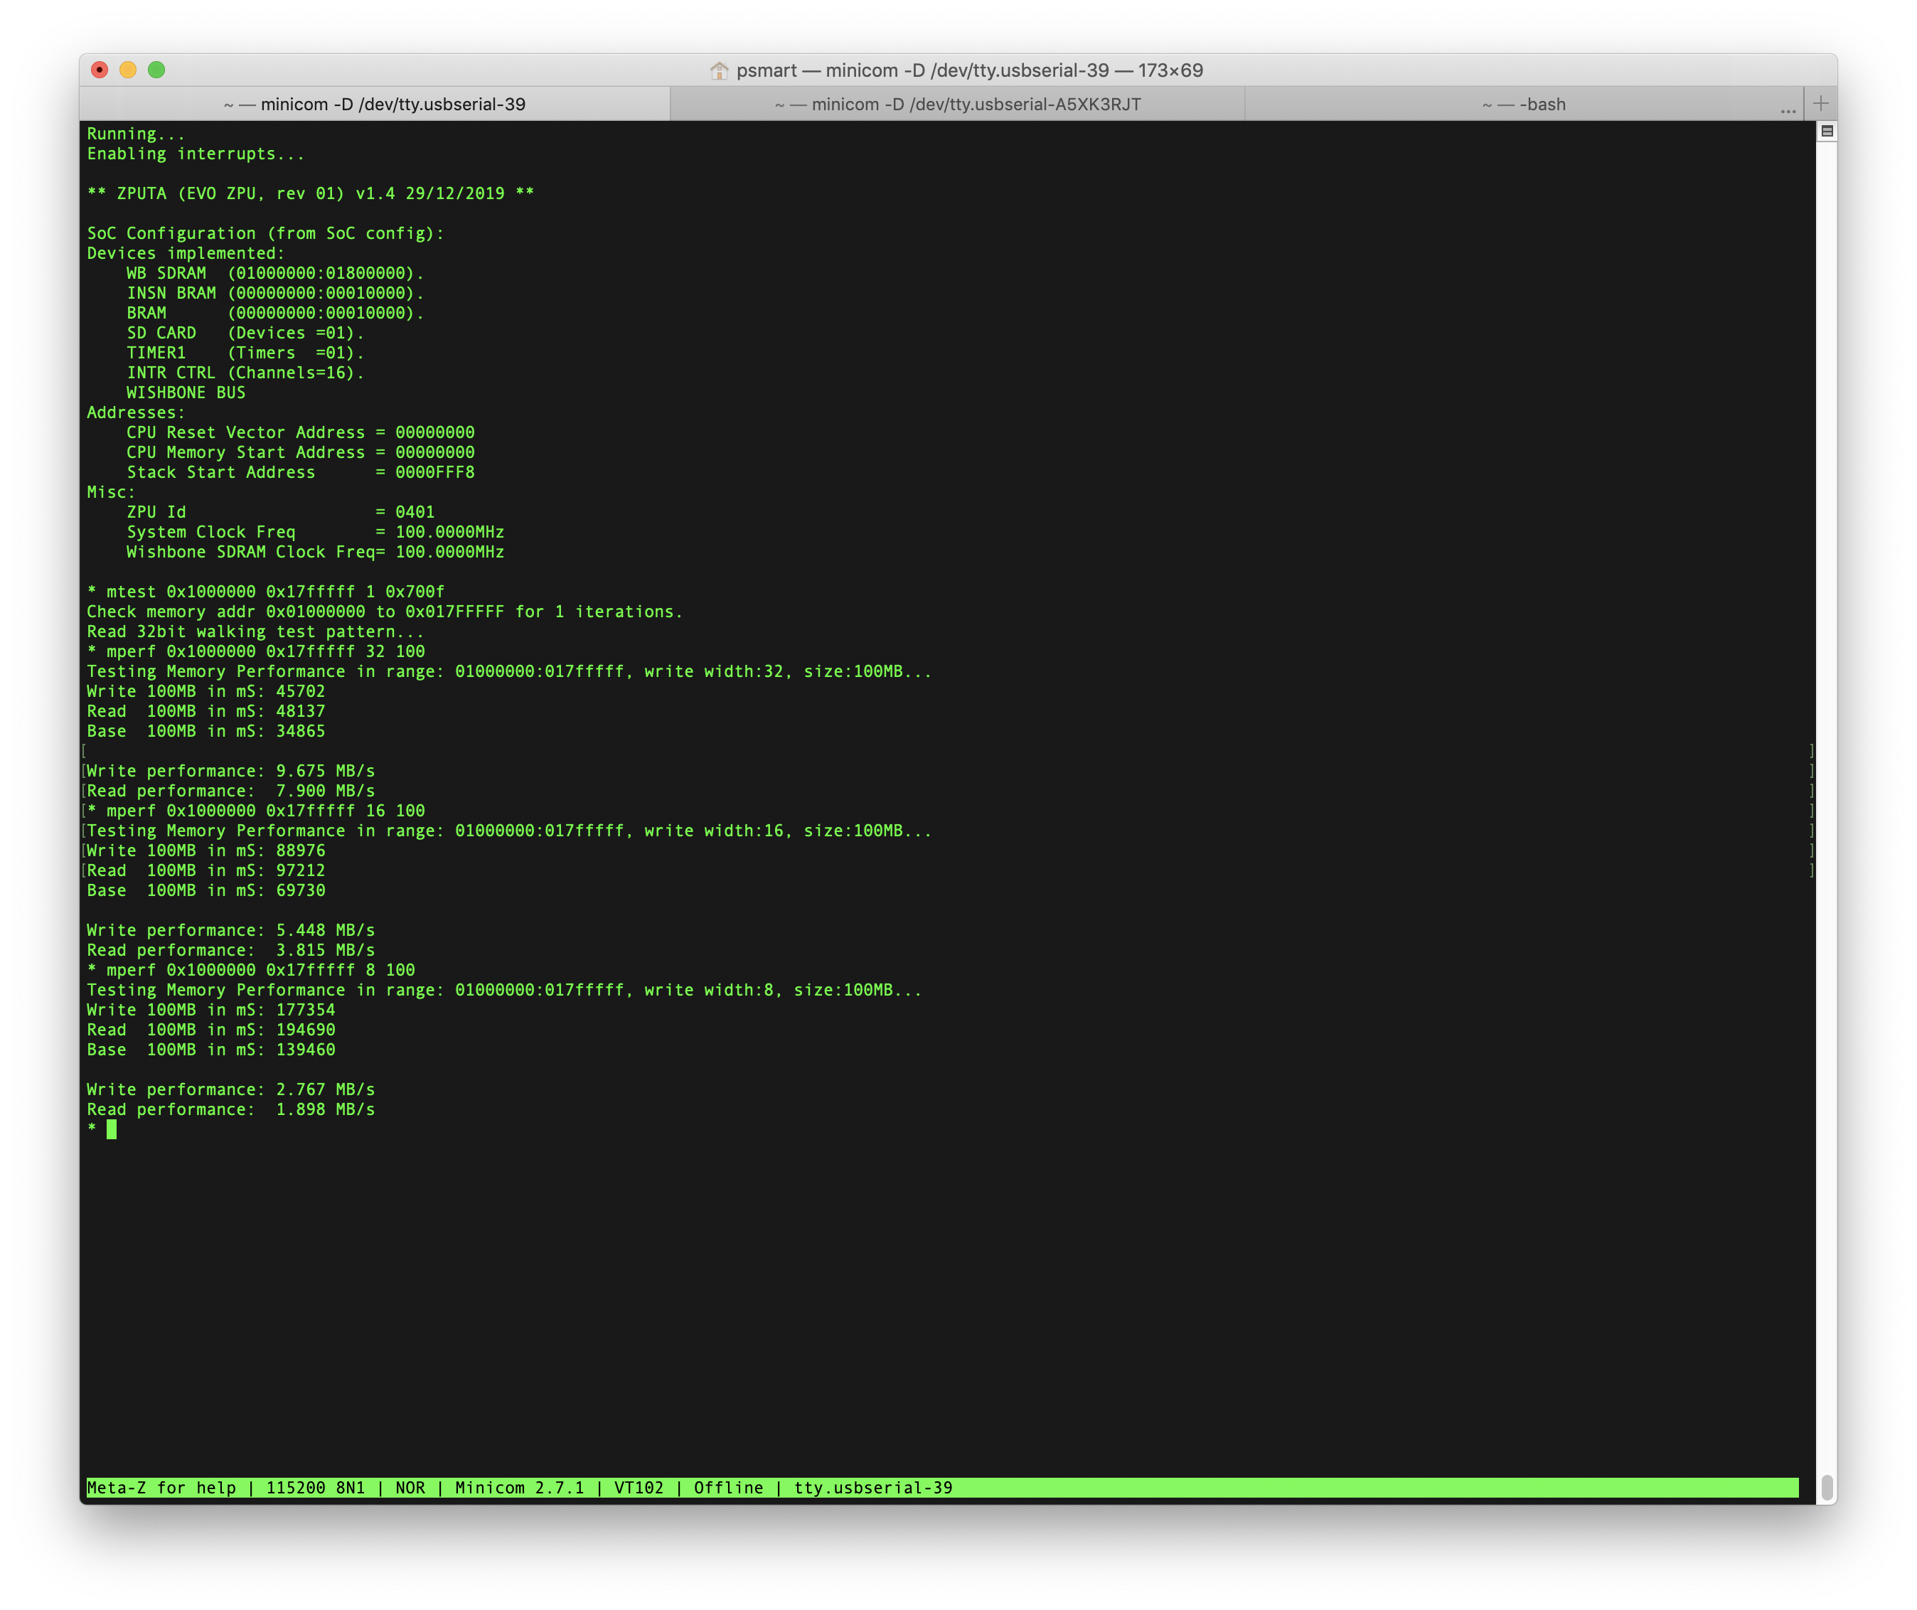Screen dimensions: 1917x1610
Task: Click the scrollbar thumb at bottom right
Action: 1827,1487
